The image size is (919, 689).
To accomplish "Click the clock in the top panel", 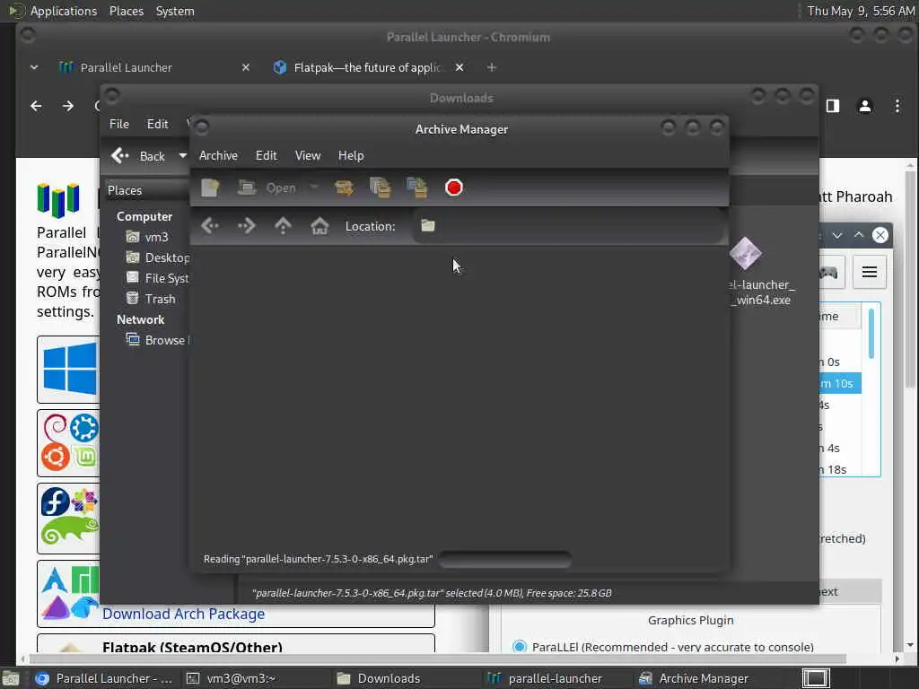I will click(x=861, y=11).
